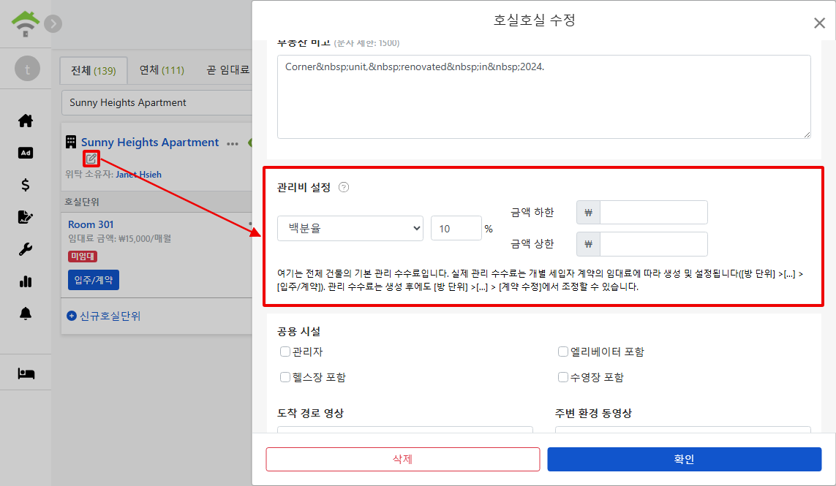Open the bed icon in the sidebar
Viewport: 836px width, 486px height.
[26, 373]
